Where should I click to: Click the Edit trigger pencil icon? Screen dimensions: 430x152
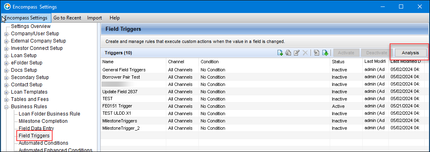click(296, 53)
